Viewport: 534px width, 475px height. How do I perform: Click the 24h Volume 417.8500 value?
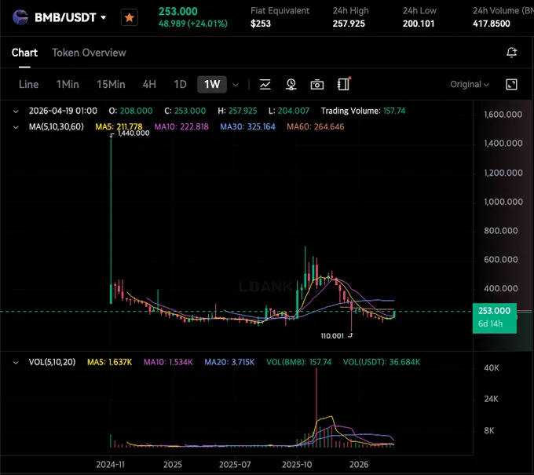[x=492, y=24]
